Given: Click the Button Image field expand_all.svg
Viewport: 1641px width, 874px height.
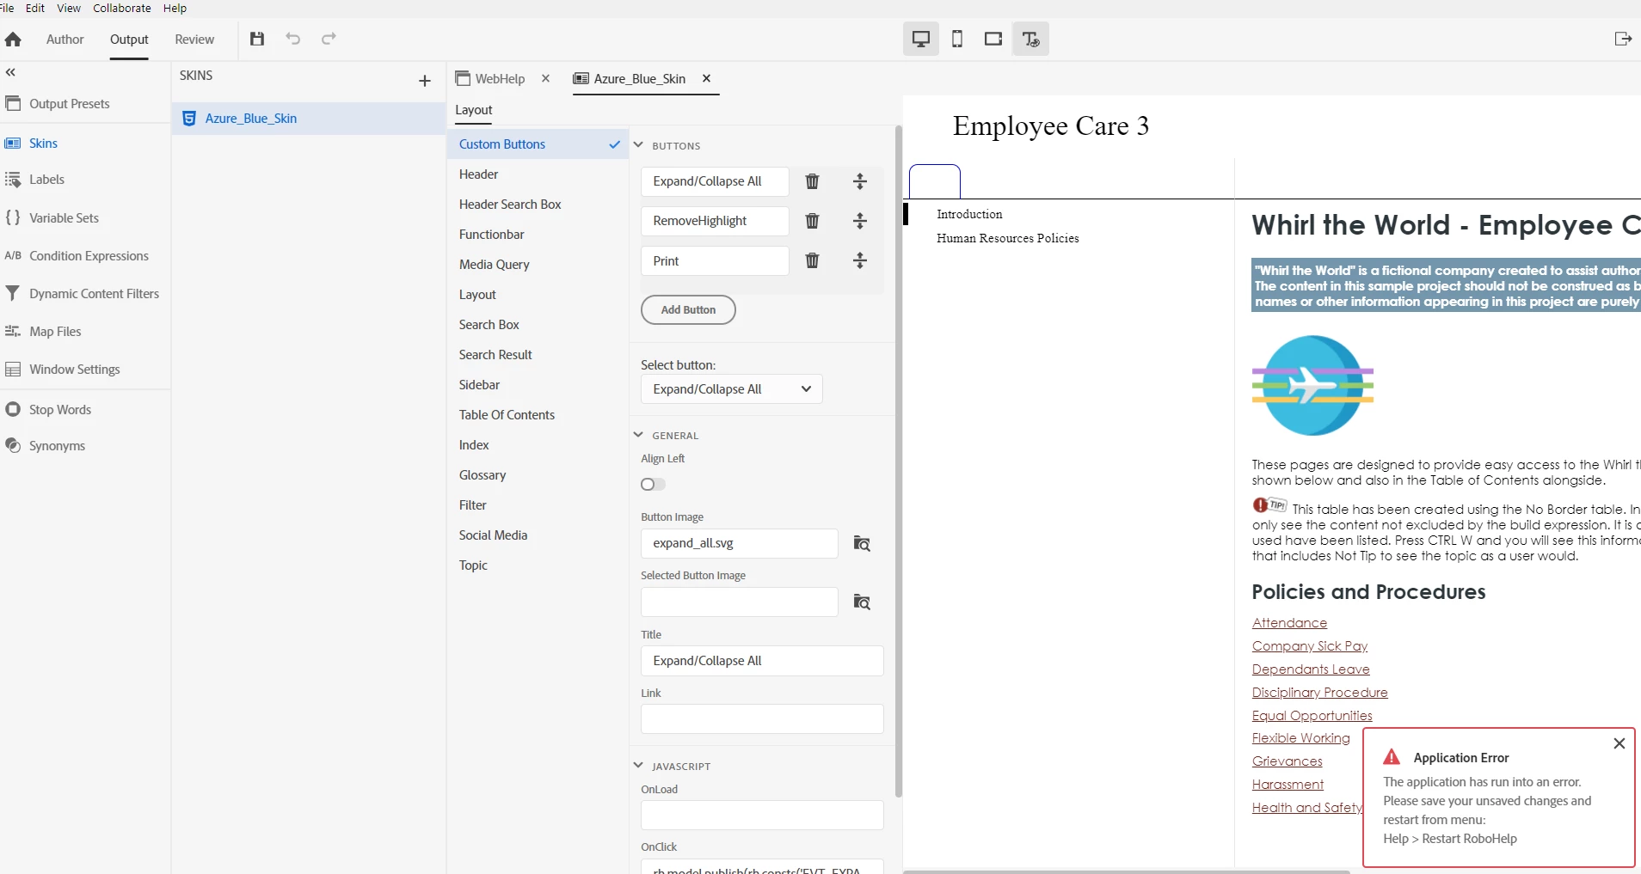Looking at the screenshot, I should 740,544.
